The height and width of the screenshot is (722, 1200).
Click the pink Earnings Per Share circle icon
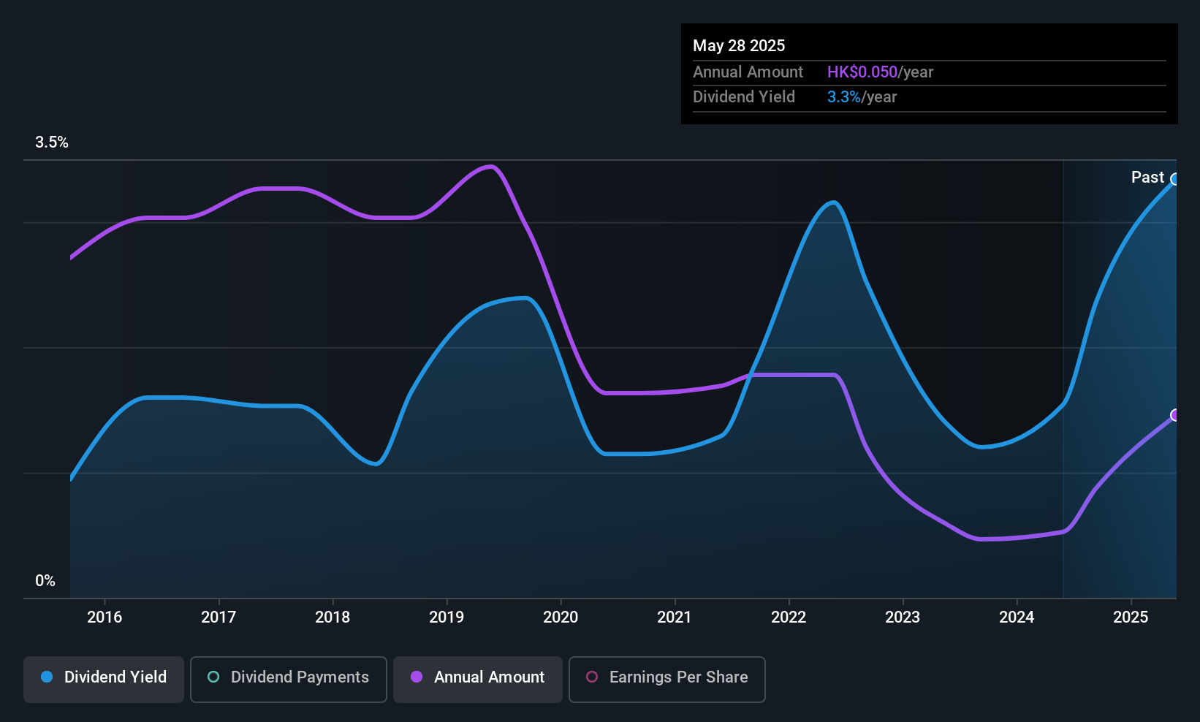click(x=592, y=677)
